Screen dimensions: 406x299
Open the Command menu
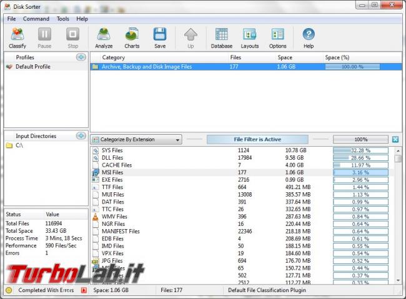(x=36, y=19)
